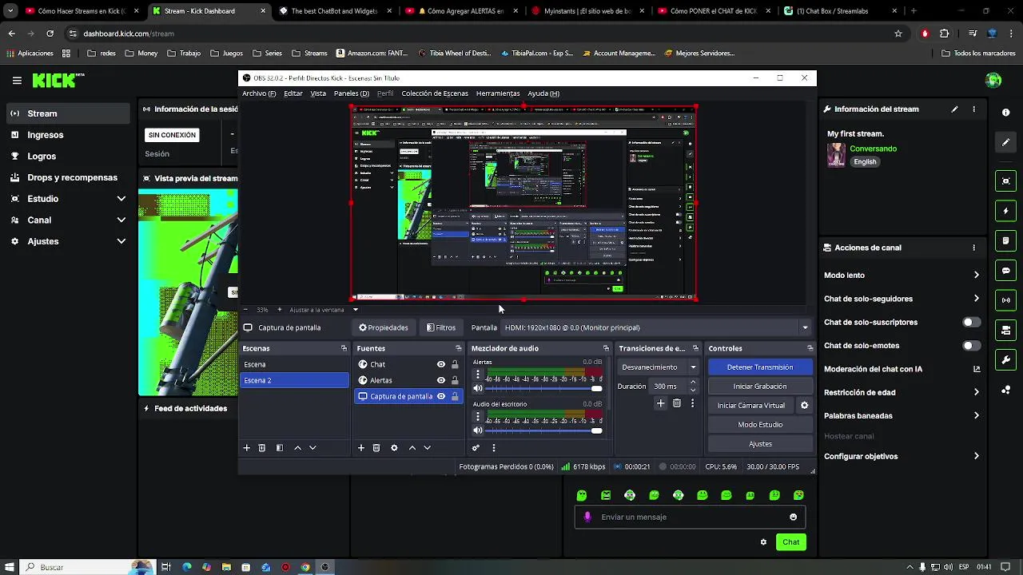Screen dimensions: 1023x575
Task: Delete selected scene with trash icon in Escenas
Action: [261, 448]
